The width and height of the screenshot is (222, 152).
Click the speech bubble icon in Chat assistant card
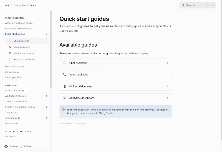click(x=65, y=63)
